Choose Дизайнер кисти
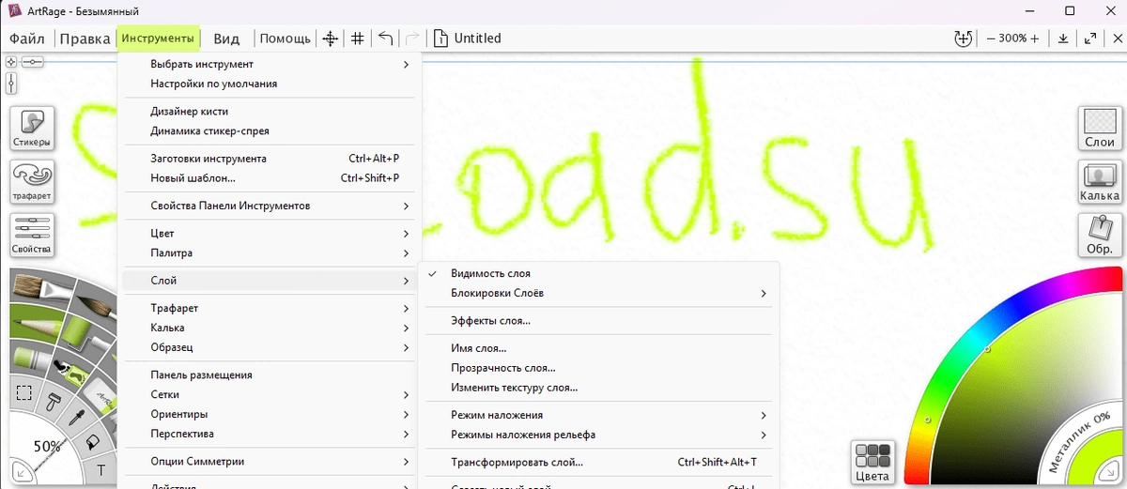This screenshot has height=489, width=1127. (269, 112)
